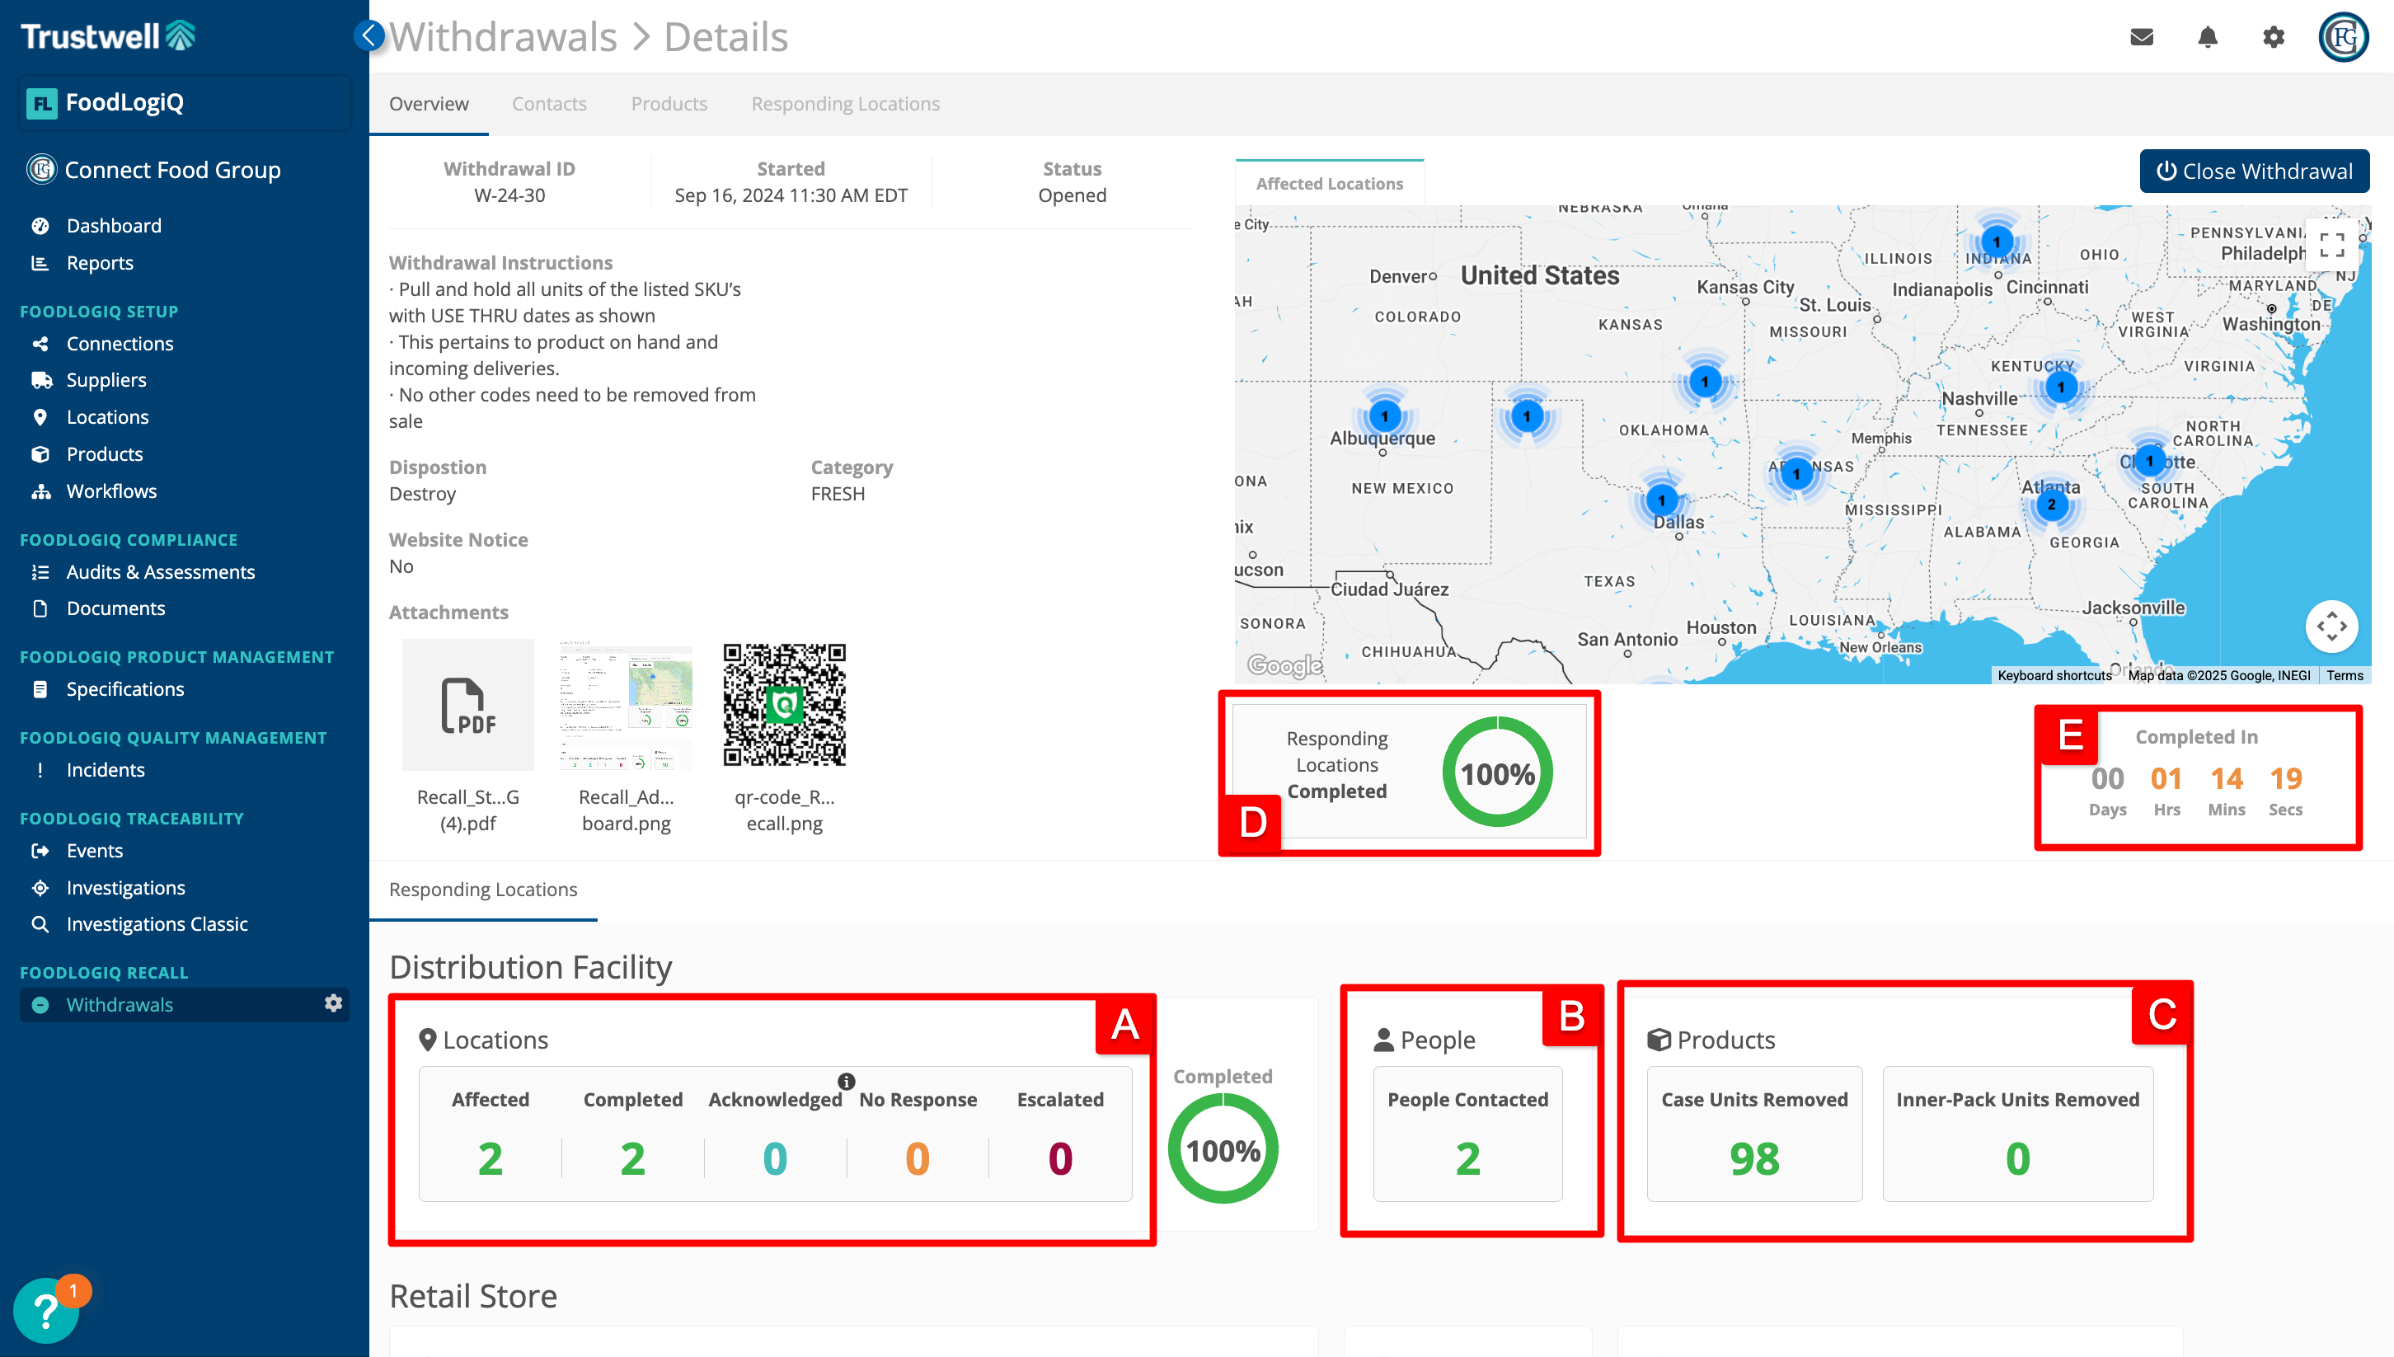Screen dimensions: 2394x1357
Task: Click the People Contacted count
Action: pos(1467,1158)
